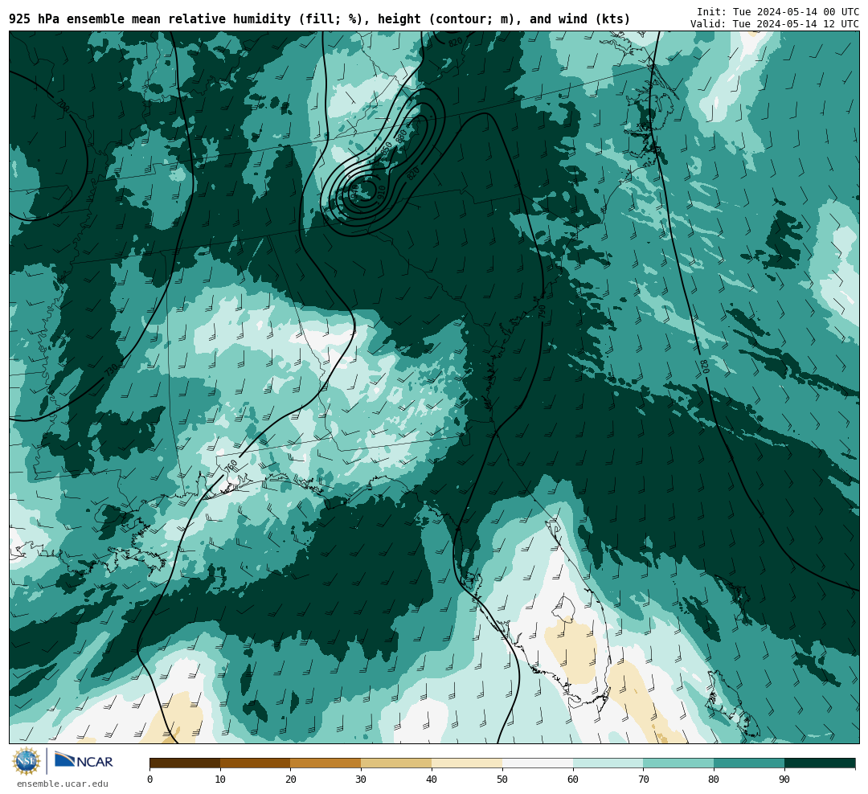
Task: Select the 90-100 dark green colorbar swatch
Action: tap(820, 763)
